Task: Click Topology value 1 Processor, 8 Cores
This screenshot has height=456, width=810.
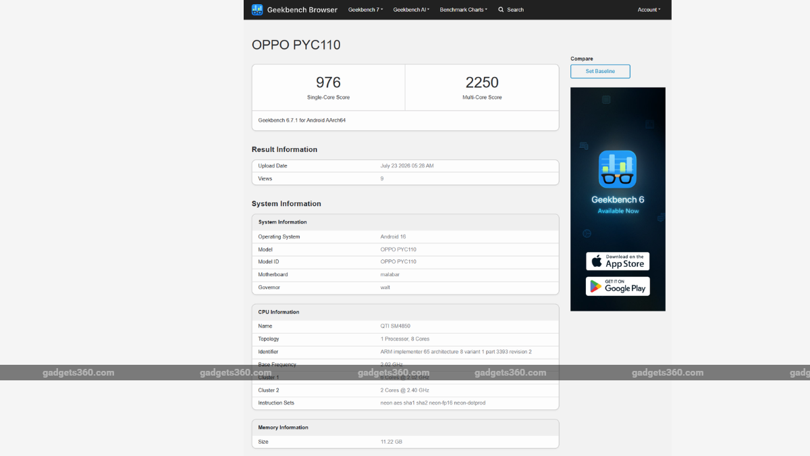Action: [x=405, y=338]
